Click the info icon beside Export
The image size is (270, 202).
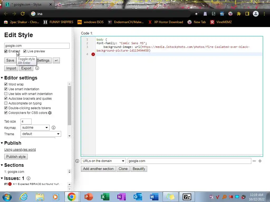(37, 68)
